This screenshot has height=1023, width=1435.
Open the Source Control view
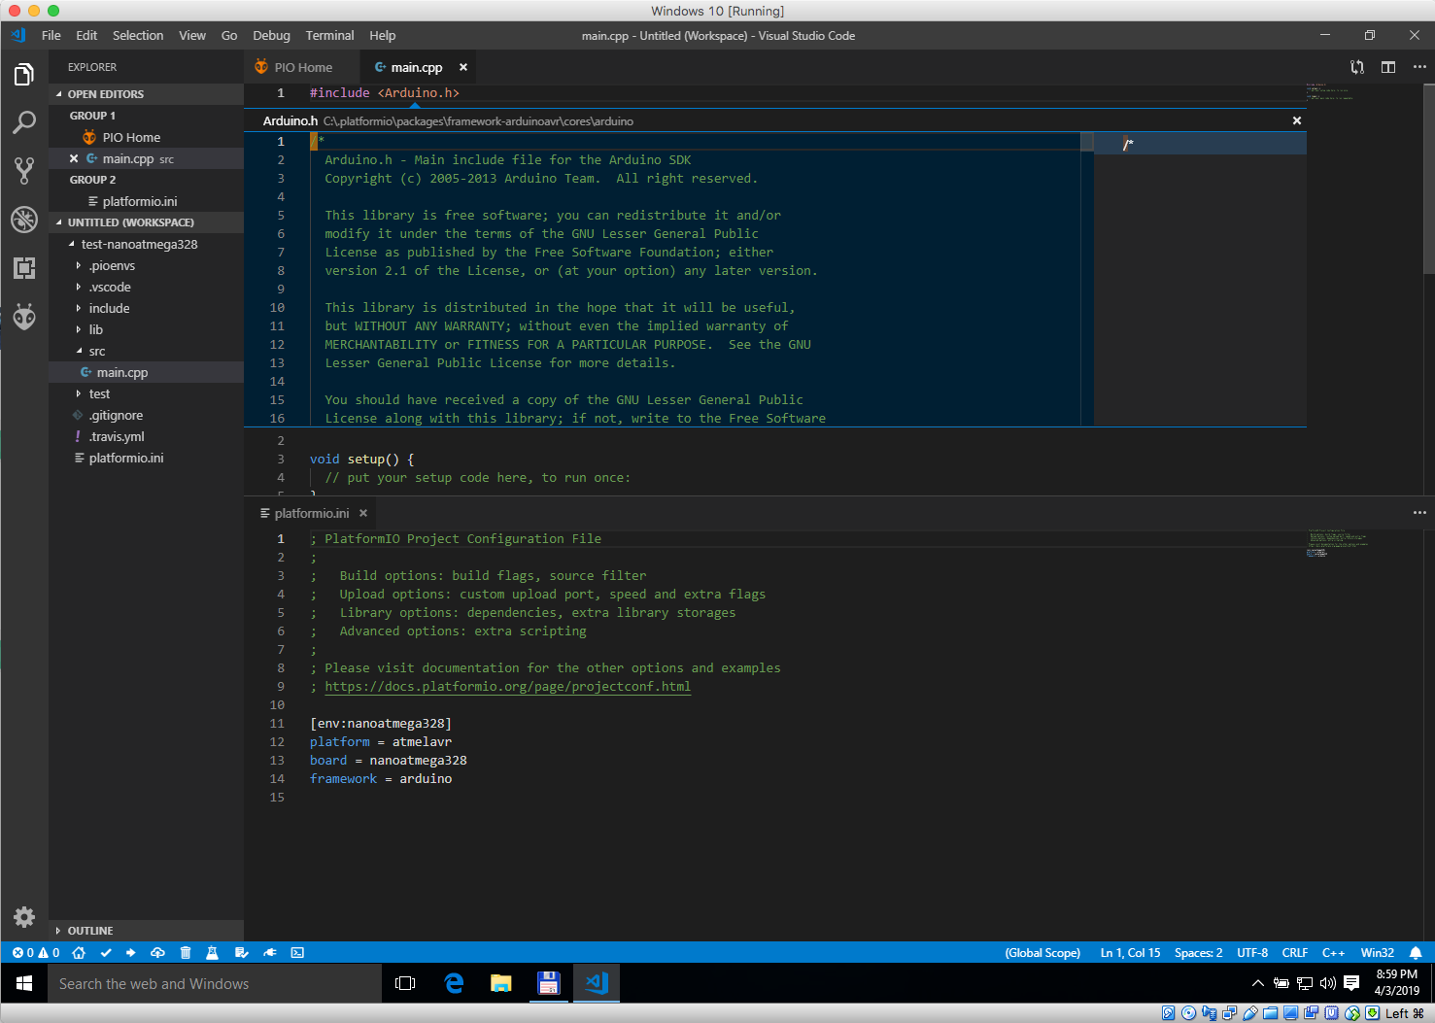(23, 171)
